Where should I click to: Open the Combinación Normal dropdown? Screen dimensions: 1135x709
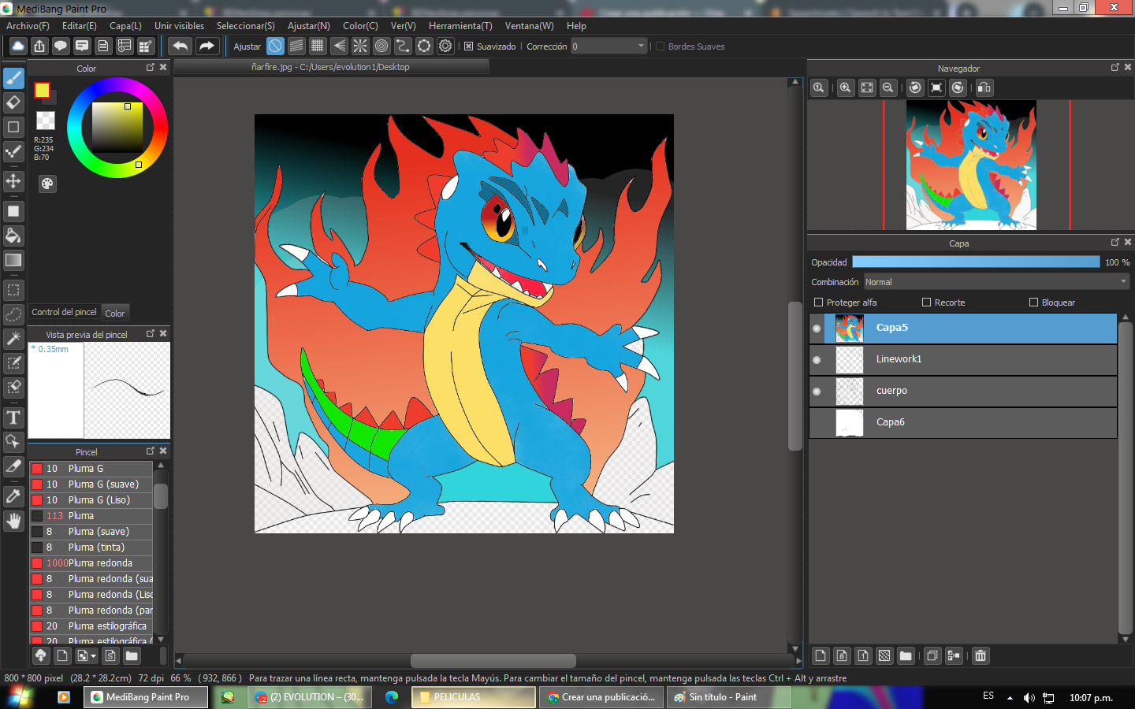(x=996, y=282)
